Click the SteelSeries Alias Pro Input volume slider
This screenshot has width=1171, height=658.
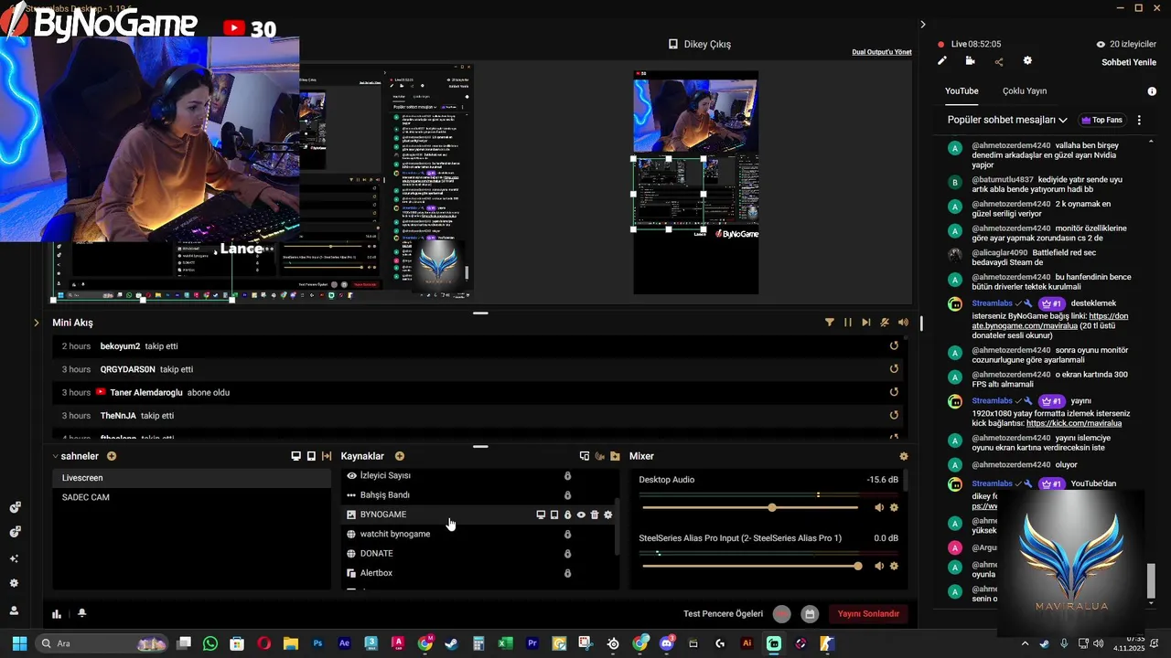(x=750, y=566)
